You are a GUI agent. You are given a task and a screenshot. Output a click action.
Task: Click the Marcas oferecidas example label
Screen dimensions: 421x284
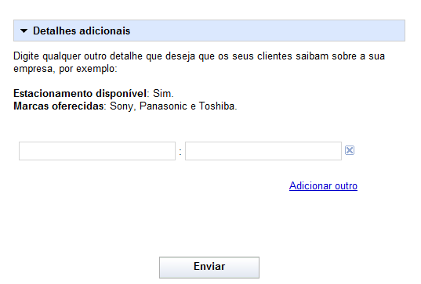59,106
